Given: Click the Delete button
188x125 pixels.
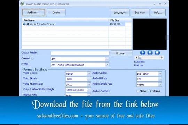Looking at the screenshot, I should (56, 12).
